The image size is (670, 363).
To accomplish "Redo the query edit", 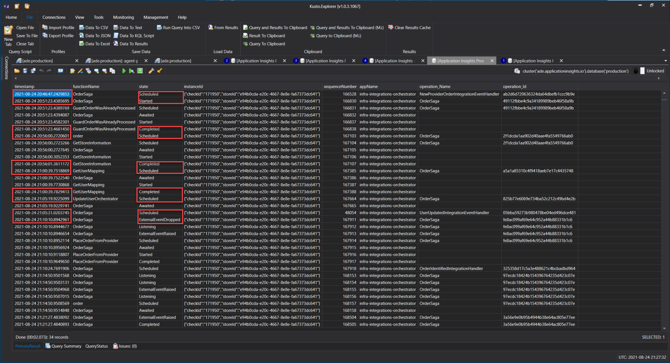I will [x=49, y=71].
